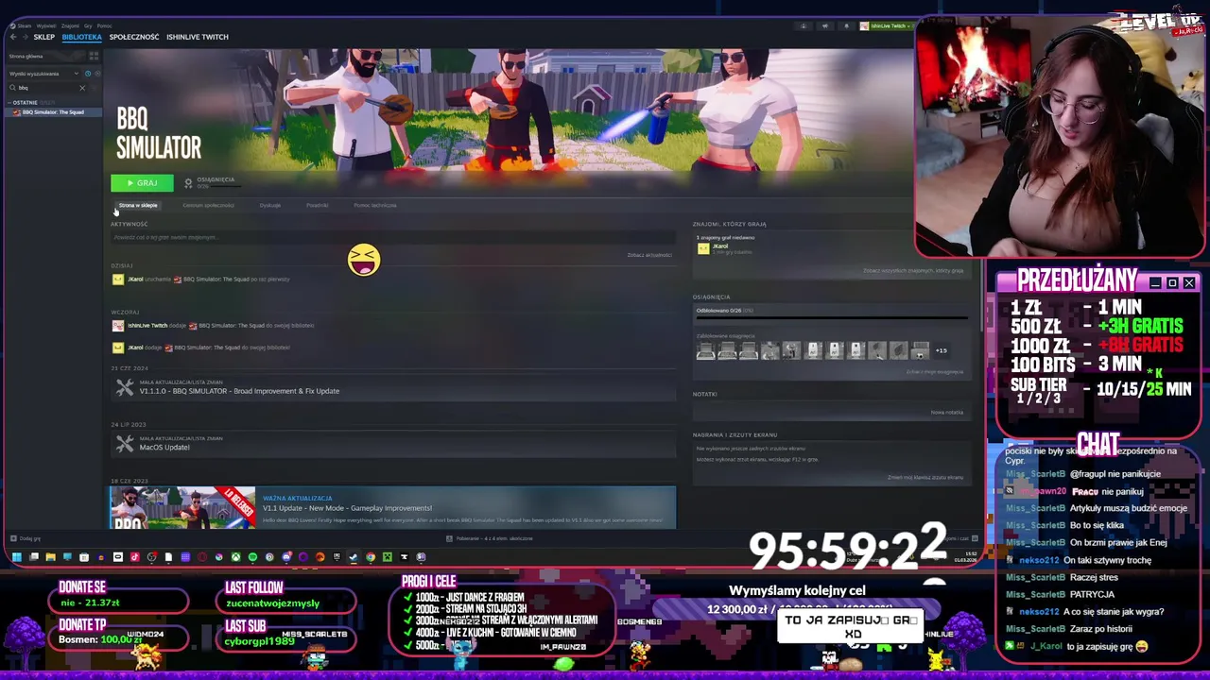
Task: Click the Zobacz aktualności link
Action: [649, 255]
